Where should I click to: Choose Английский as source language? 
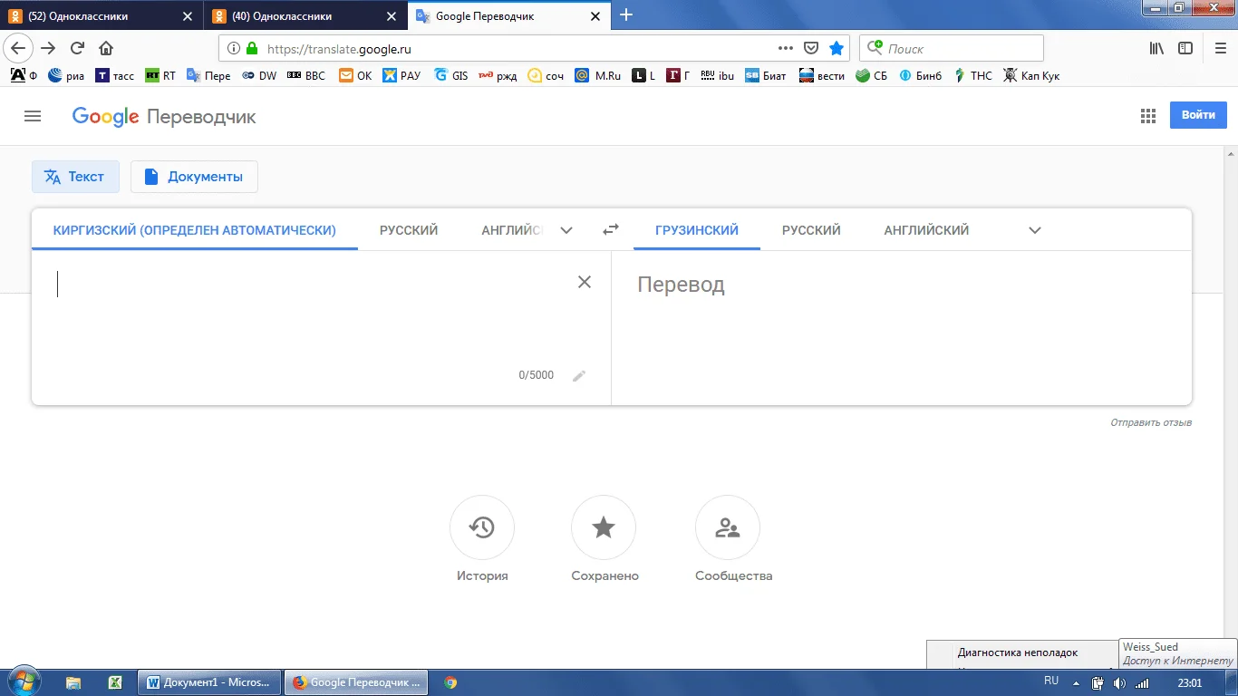[511, 230]
